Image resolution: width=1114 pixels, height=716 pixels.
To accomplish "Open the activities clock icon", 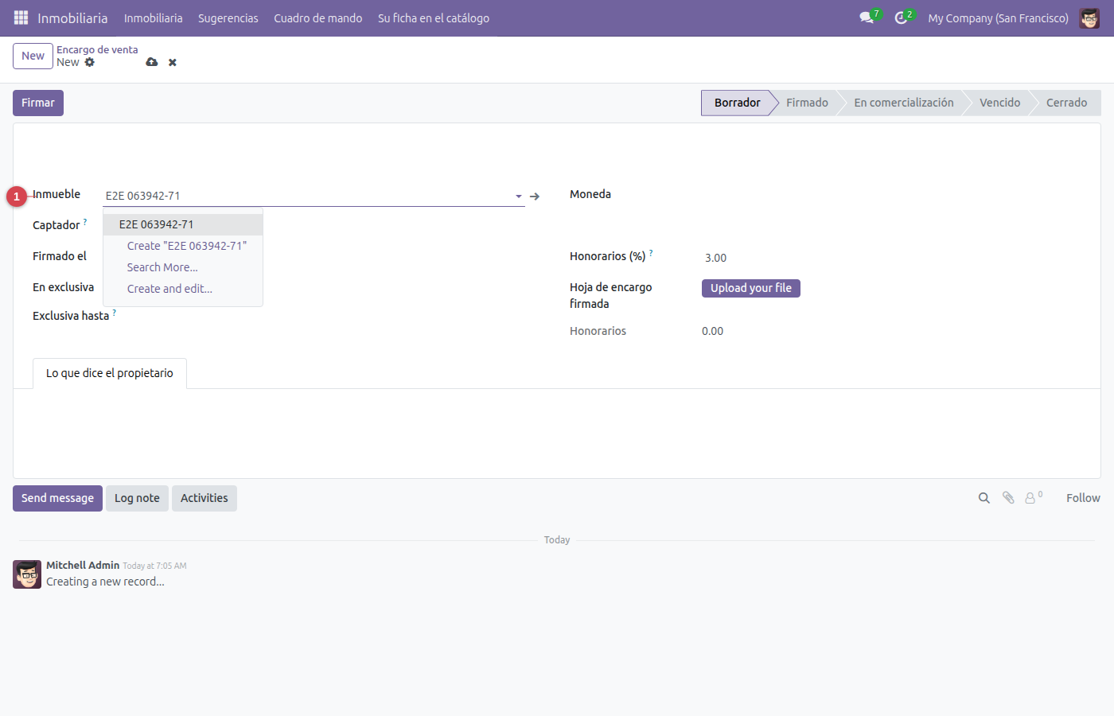I will 901,18.
